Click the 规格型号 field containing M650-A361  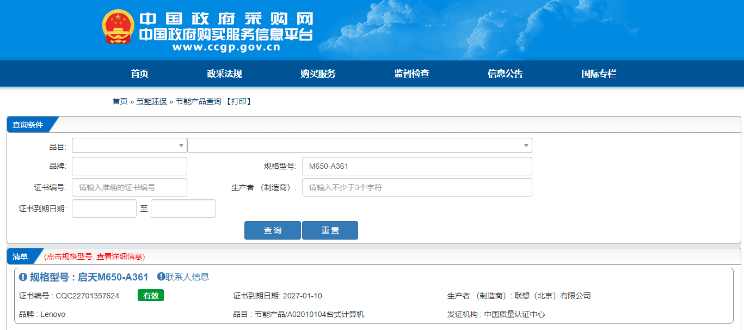pyautogui.click(x=417, y=166)
